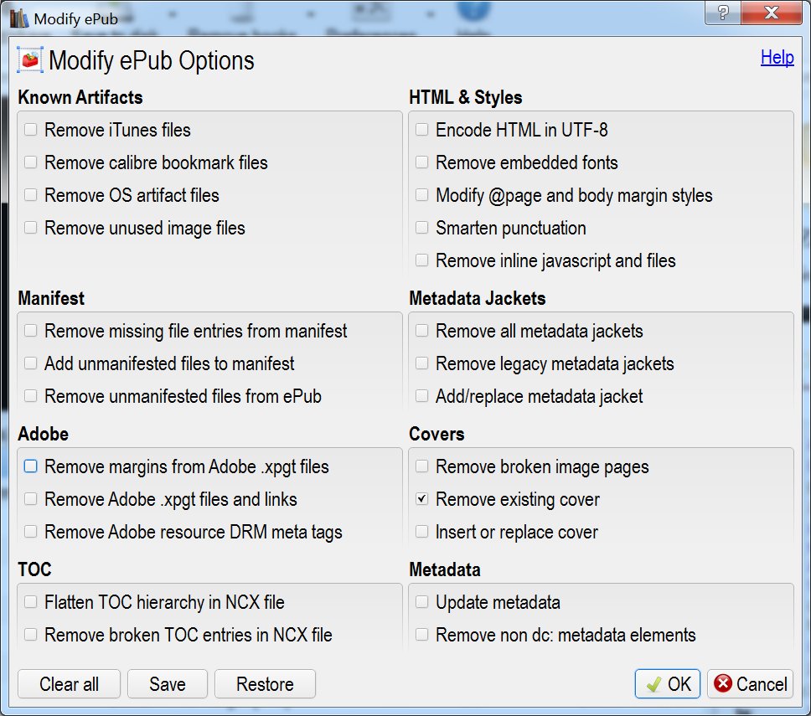Image resolution: width=811 pixels, height=716 pixels.
Task: Tick Smarten punctuation option
Action: pos(422,228)
